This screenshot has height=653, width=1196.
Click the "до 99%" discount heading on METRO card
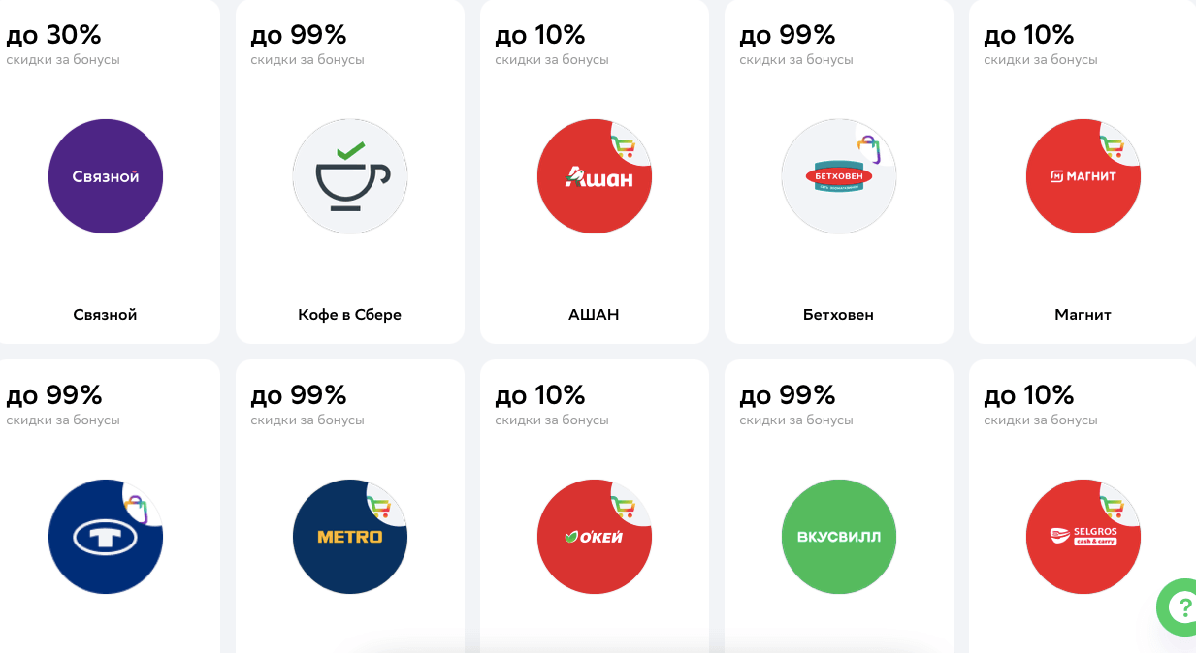(299, 395)
